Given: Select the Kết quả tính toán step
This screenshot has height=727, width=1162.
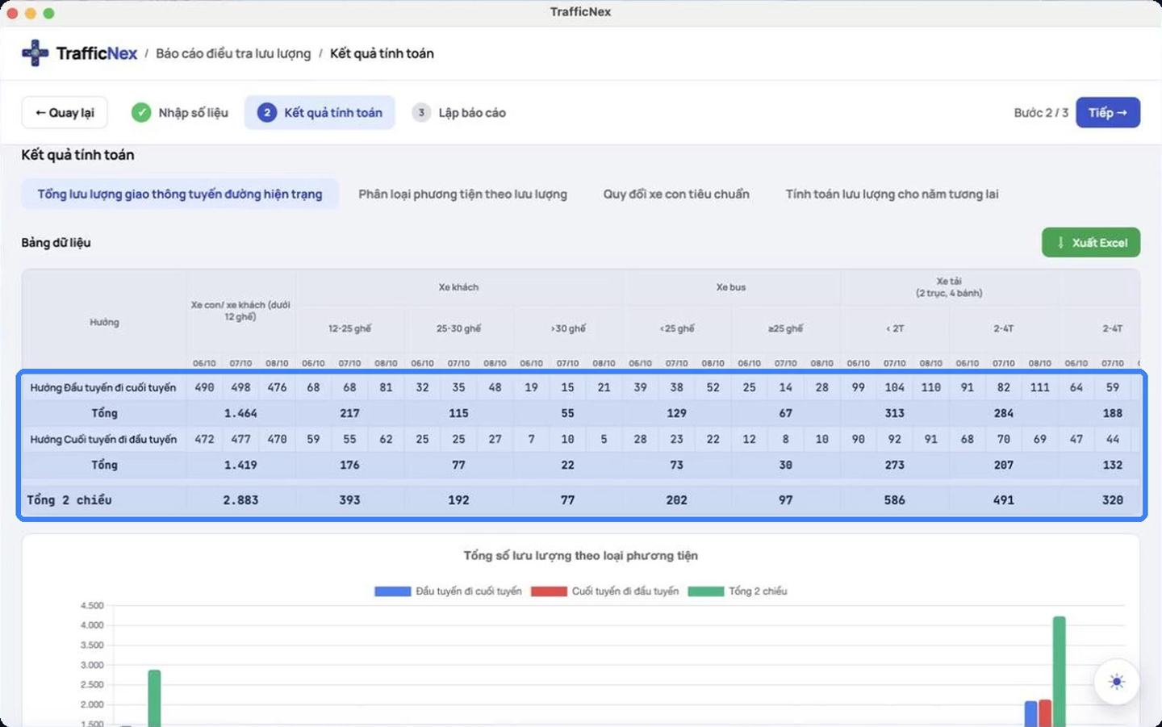Looking at the screenshot, I should click(320, 113).
